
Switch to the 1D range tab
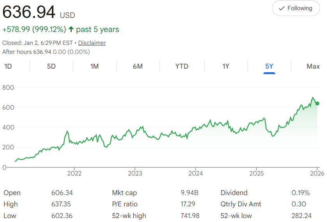click(8, 66)
